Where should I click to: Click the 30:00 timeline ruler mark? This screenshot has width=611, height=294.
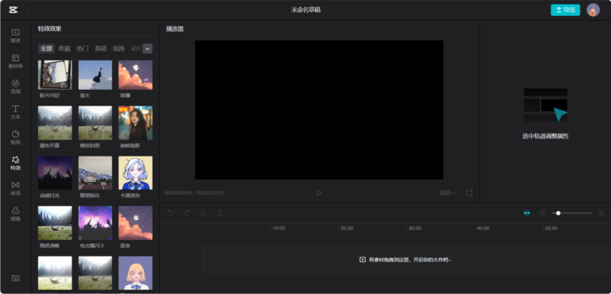coord(415,228)
